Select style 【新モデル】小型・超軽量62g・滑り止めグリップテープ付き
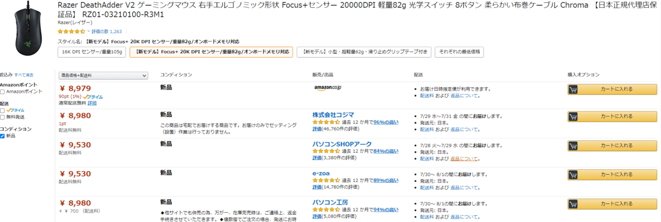Viewport: 661px width, 222px height. click(x=364, y=52)
